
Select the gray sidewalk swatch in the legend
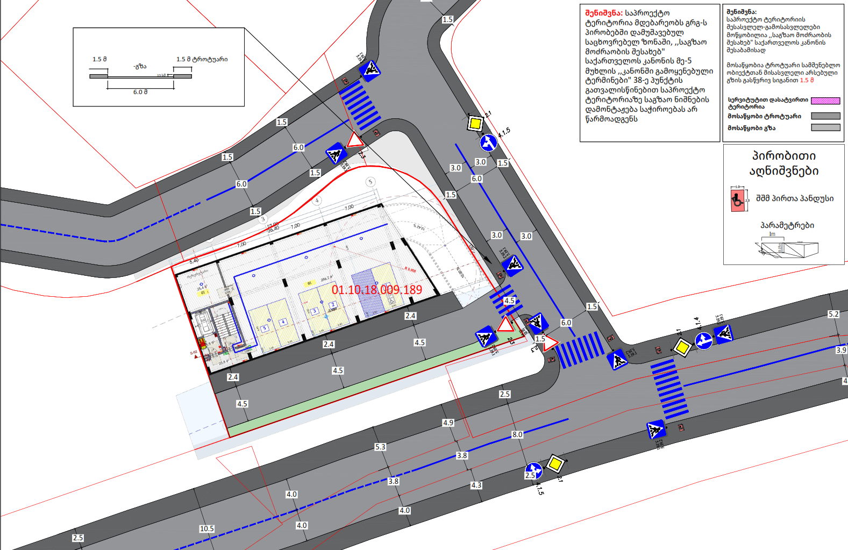825,116
